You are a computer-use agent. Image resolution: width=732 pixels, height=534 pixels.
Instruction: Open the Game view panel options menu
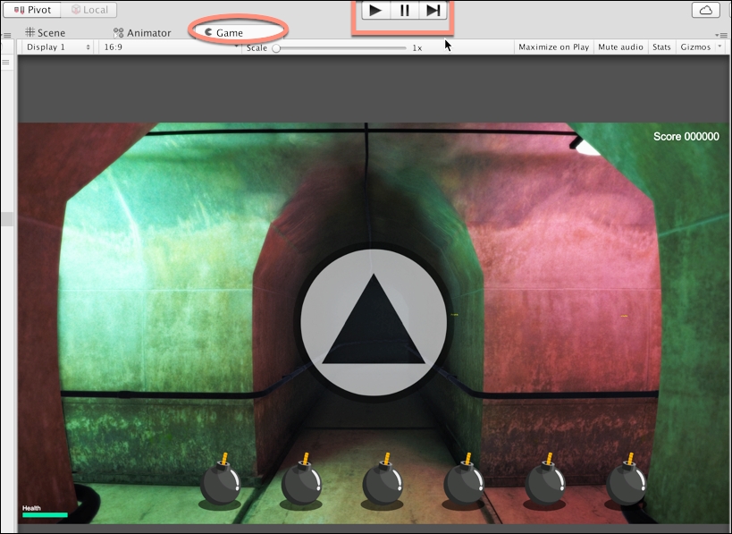pos(722,35)
